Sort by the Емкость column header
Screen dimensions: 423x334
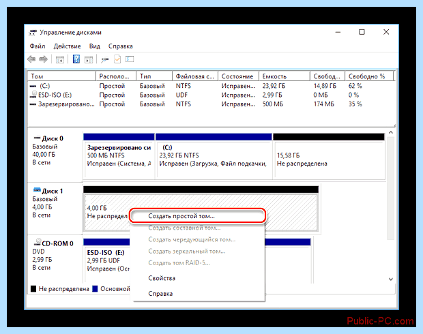(285, 76)
